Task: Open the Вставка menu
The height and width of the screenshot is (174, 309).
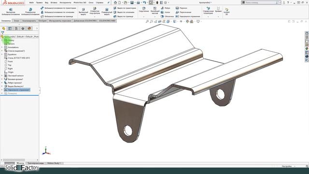Action: [54, 3]
